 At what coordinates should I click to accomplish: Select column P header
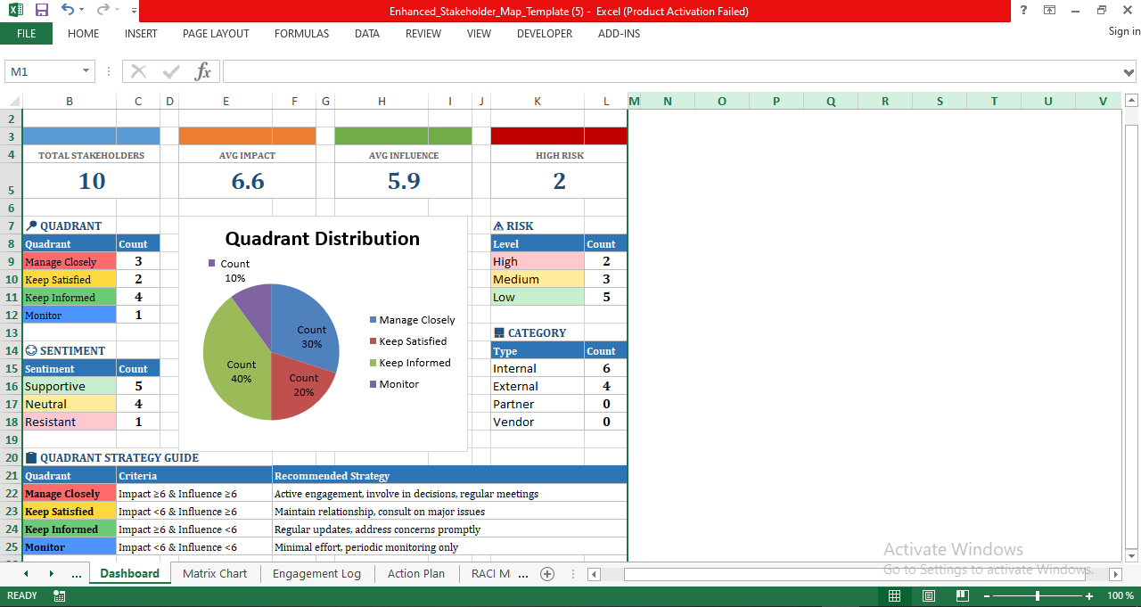point(776,101)
